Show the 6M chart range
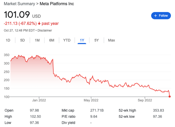175x127 pixels. pos(52,40)
